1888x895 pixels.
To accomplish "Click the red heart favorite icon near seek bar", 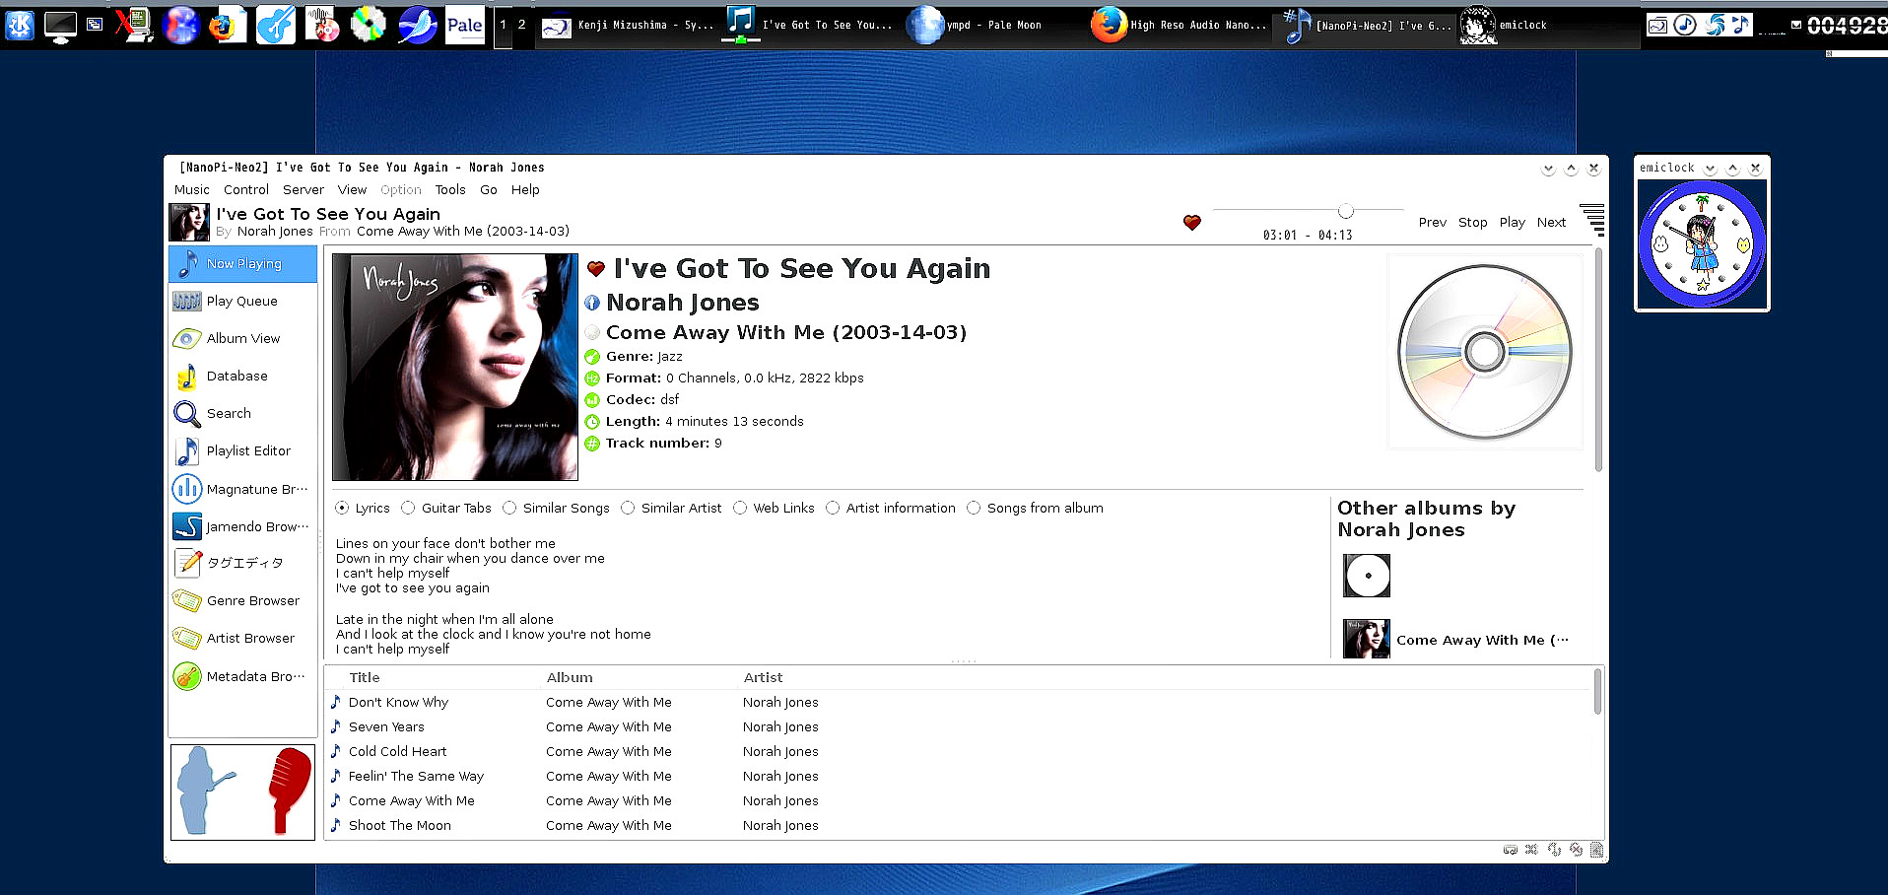I will (x=1192, y=223).
